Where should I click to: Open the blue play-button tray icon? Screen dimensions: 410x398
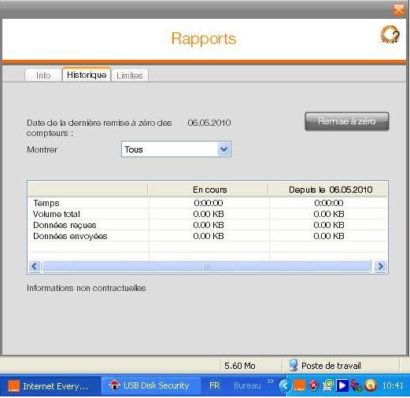coord(342,385)
